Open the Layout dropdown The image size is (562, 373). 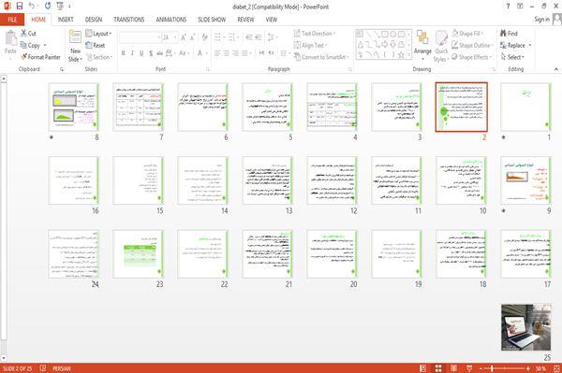98,34
